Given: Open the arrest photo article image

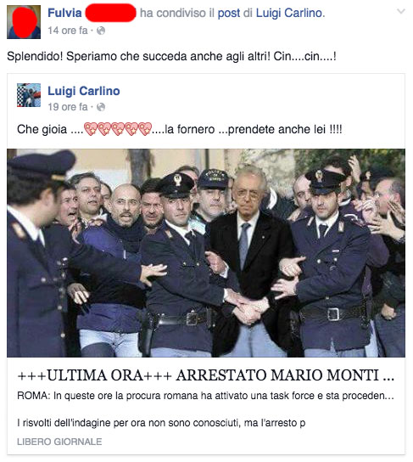Looking at the screenshot, I should coord(206,253).
